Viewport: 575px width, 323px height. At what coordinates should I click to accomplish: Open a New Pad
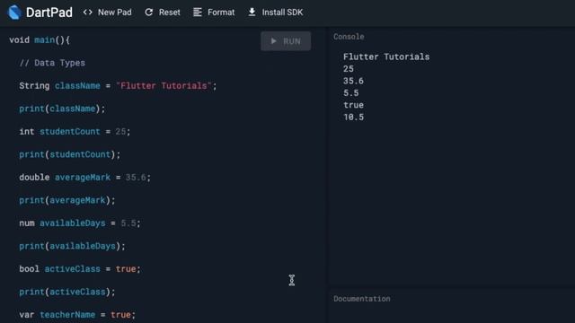[x=108, y=12]
